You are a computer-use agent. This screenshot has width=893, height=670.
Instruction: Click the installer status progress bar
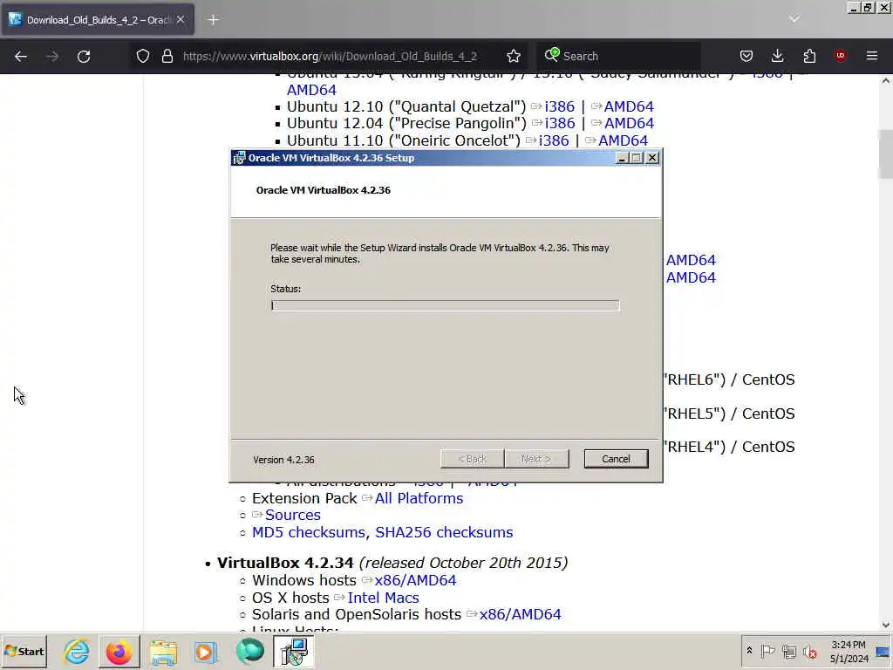pos(446,305)
